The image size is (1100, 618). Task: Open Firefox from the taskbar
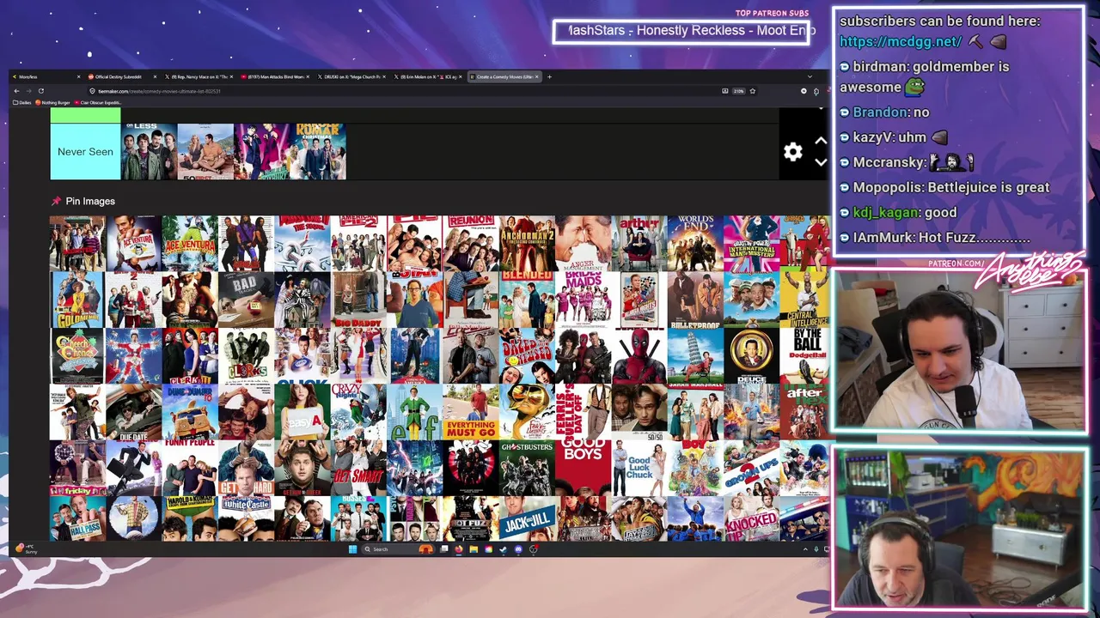tap(459, 549)
